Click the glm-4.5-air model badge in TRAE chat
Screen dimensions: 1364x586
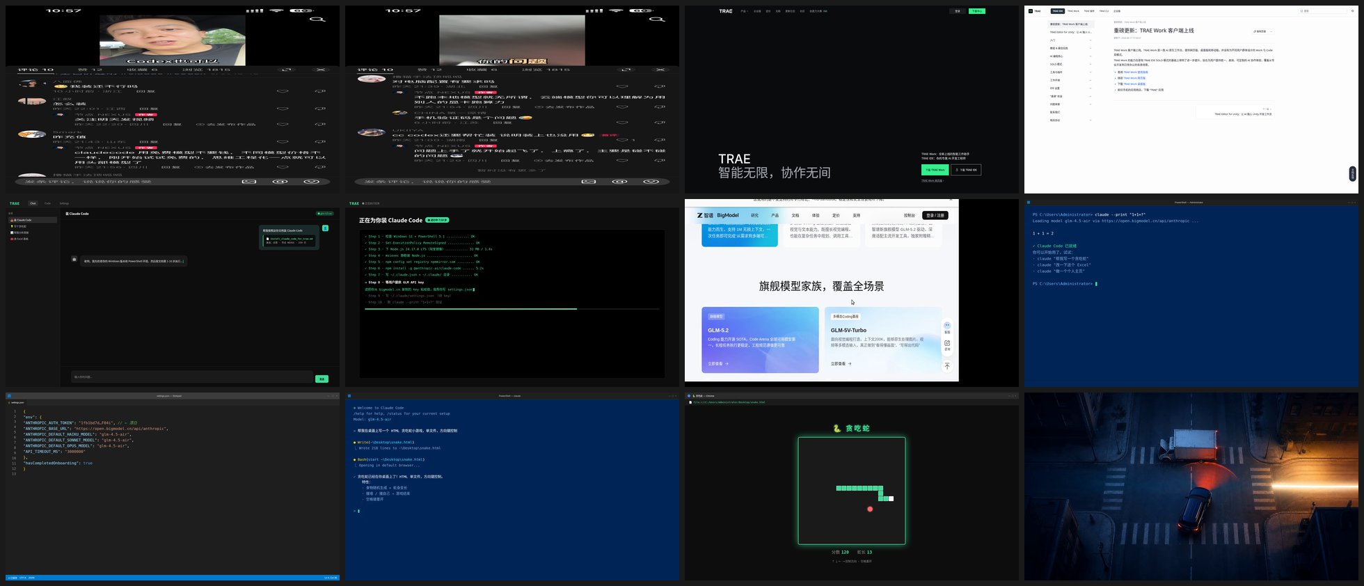coord(324,214)
